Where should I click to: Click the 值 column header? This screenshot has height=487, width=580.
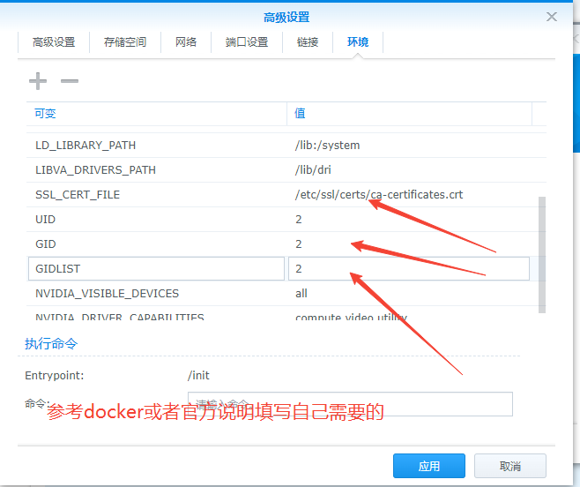410,113
